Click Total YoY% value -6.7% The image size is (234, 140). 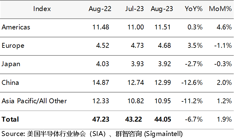click(x=194, y=119)
